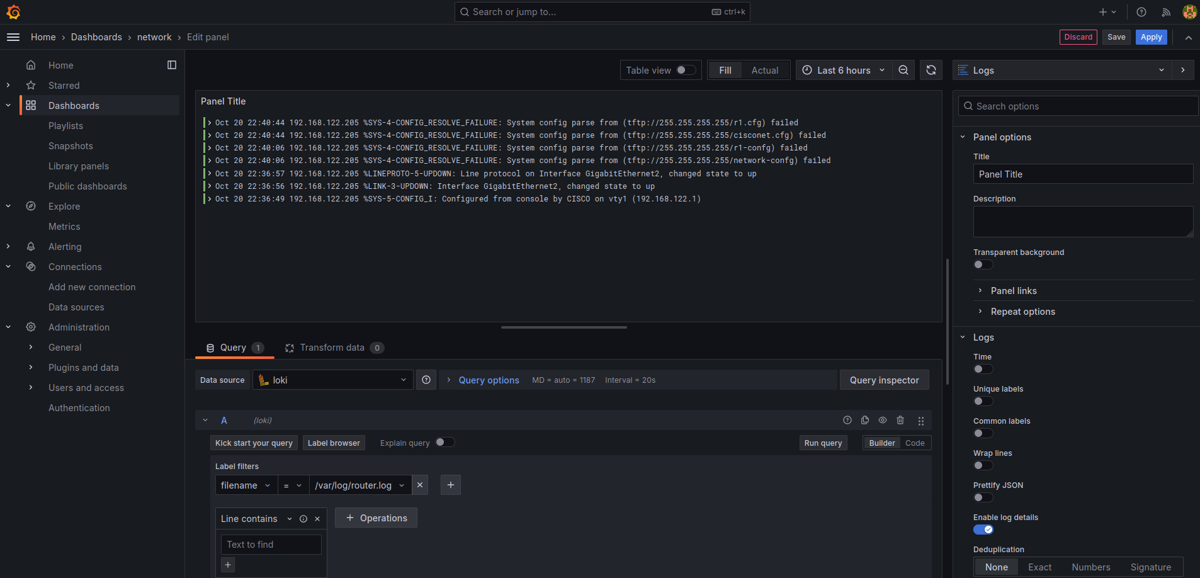Dock the sidebar menu icon

click(x=172, y=65)
